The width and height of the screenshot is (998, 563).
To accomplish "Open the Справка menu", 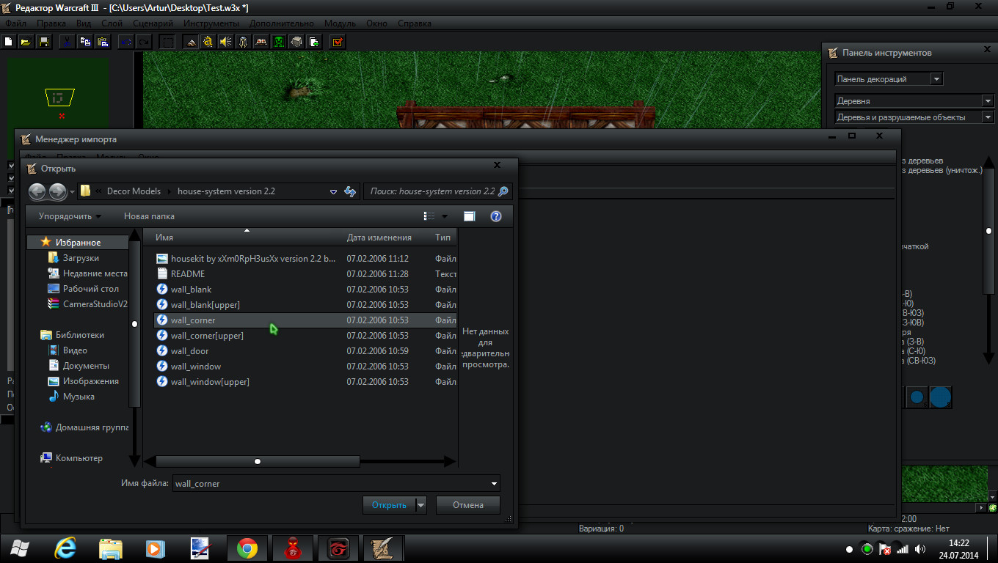I will (x=415, y=23).
